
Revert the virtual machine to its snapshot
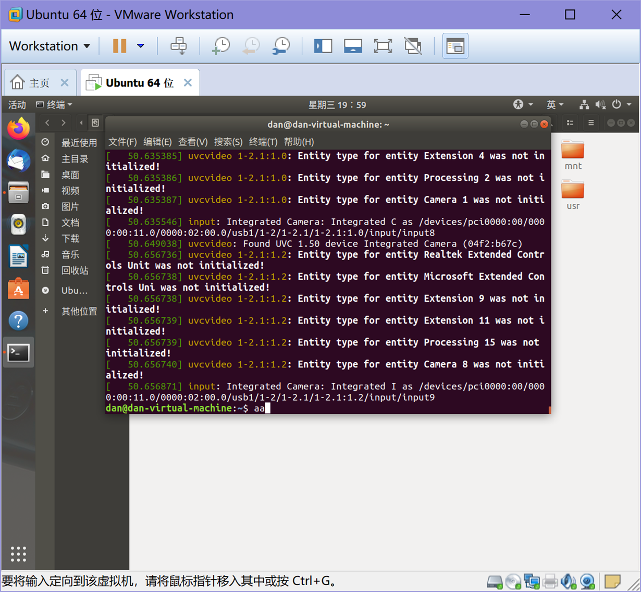[x=251, y=46]
